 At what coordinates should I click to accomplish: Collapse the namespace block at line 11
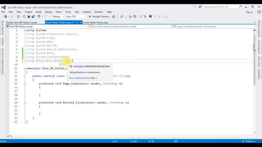click(25, 69)
